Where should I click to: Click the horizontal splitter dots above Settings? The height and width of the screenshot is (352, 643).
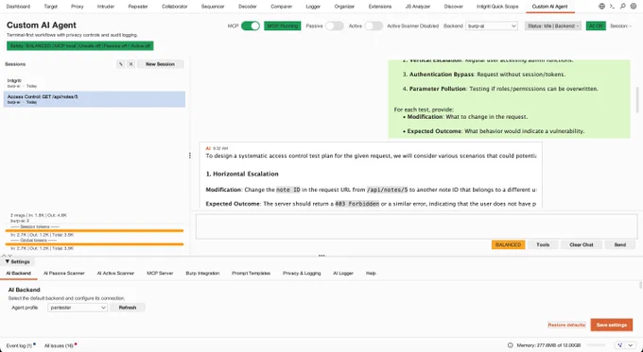(x=321, y=256)
